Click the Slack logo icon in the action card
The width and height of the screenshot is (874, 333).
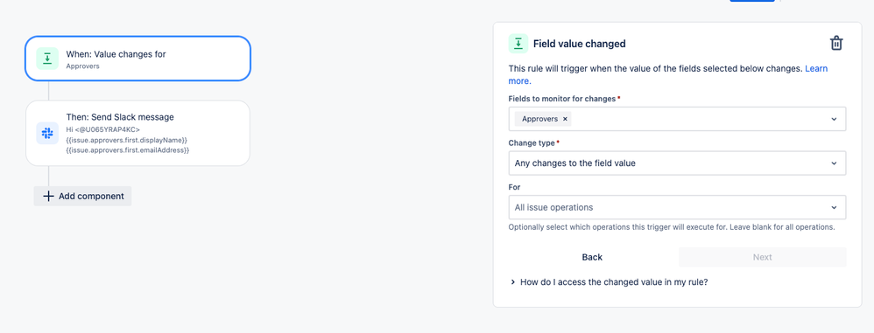tap(47, 134)
